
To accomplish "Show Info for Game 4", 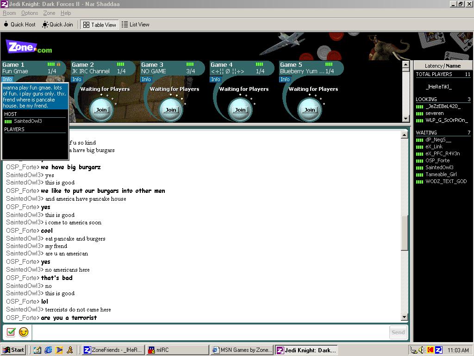I will [x=216, y=79].
